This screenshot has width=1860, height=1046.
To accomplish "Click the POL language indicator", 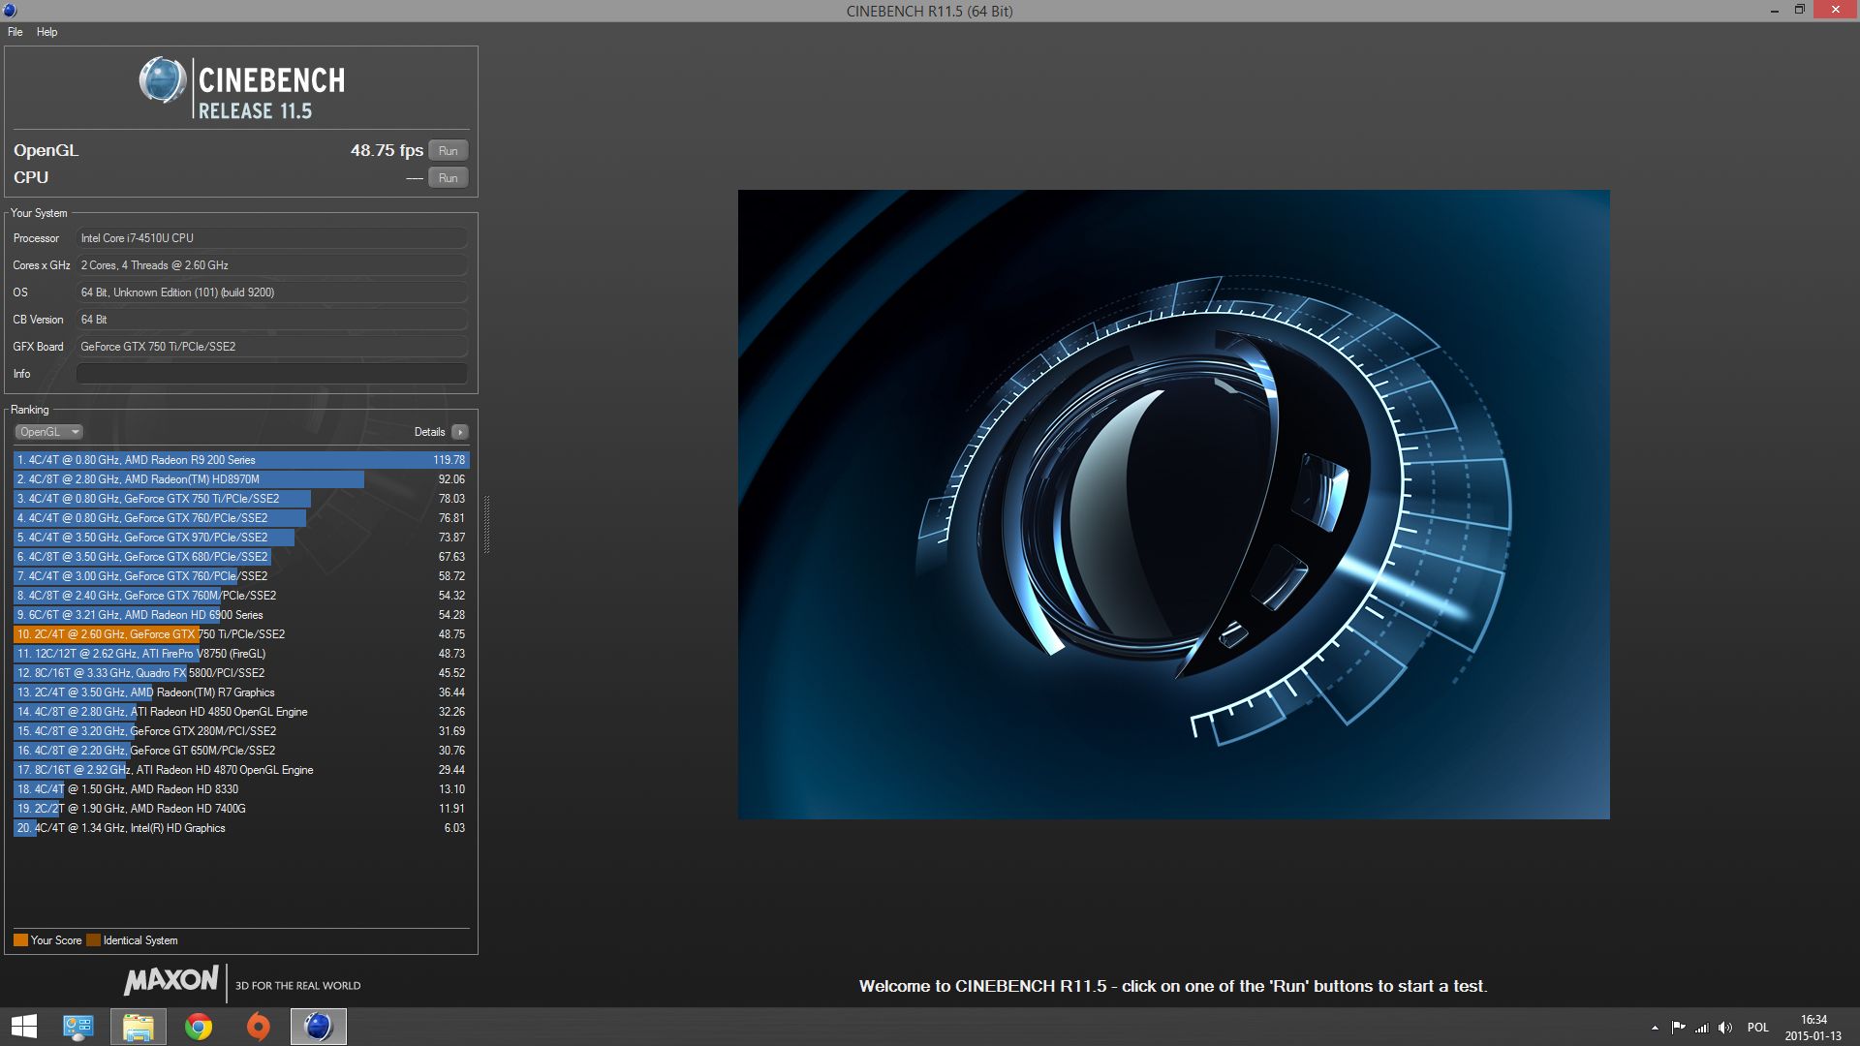I will click(x=1757, y=1028).
